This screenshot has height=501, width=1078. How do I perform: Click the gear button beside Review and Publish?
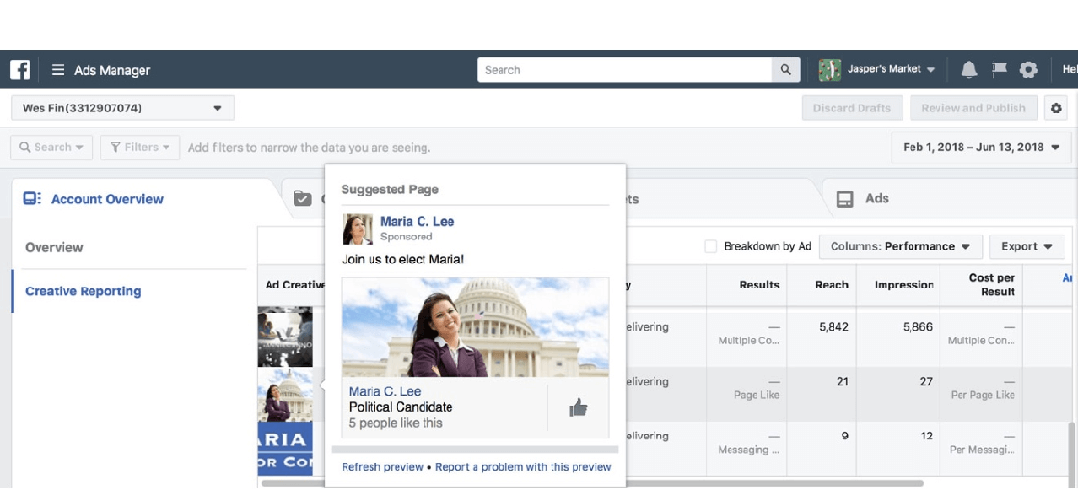1056,108
